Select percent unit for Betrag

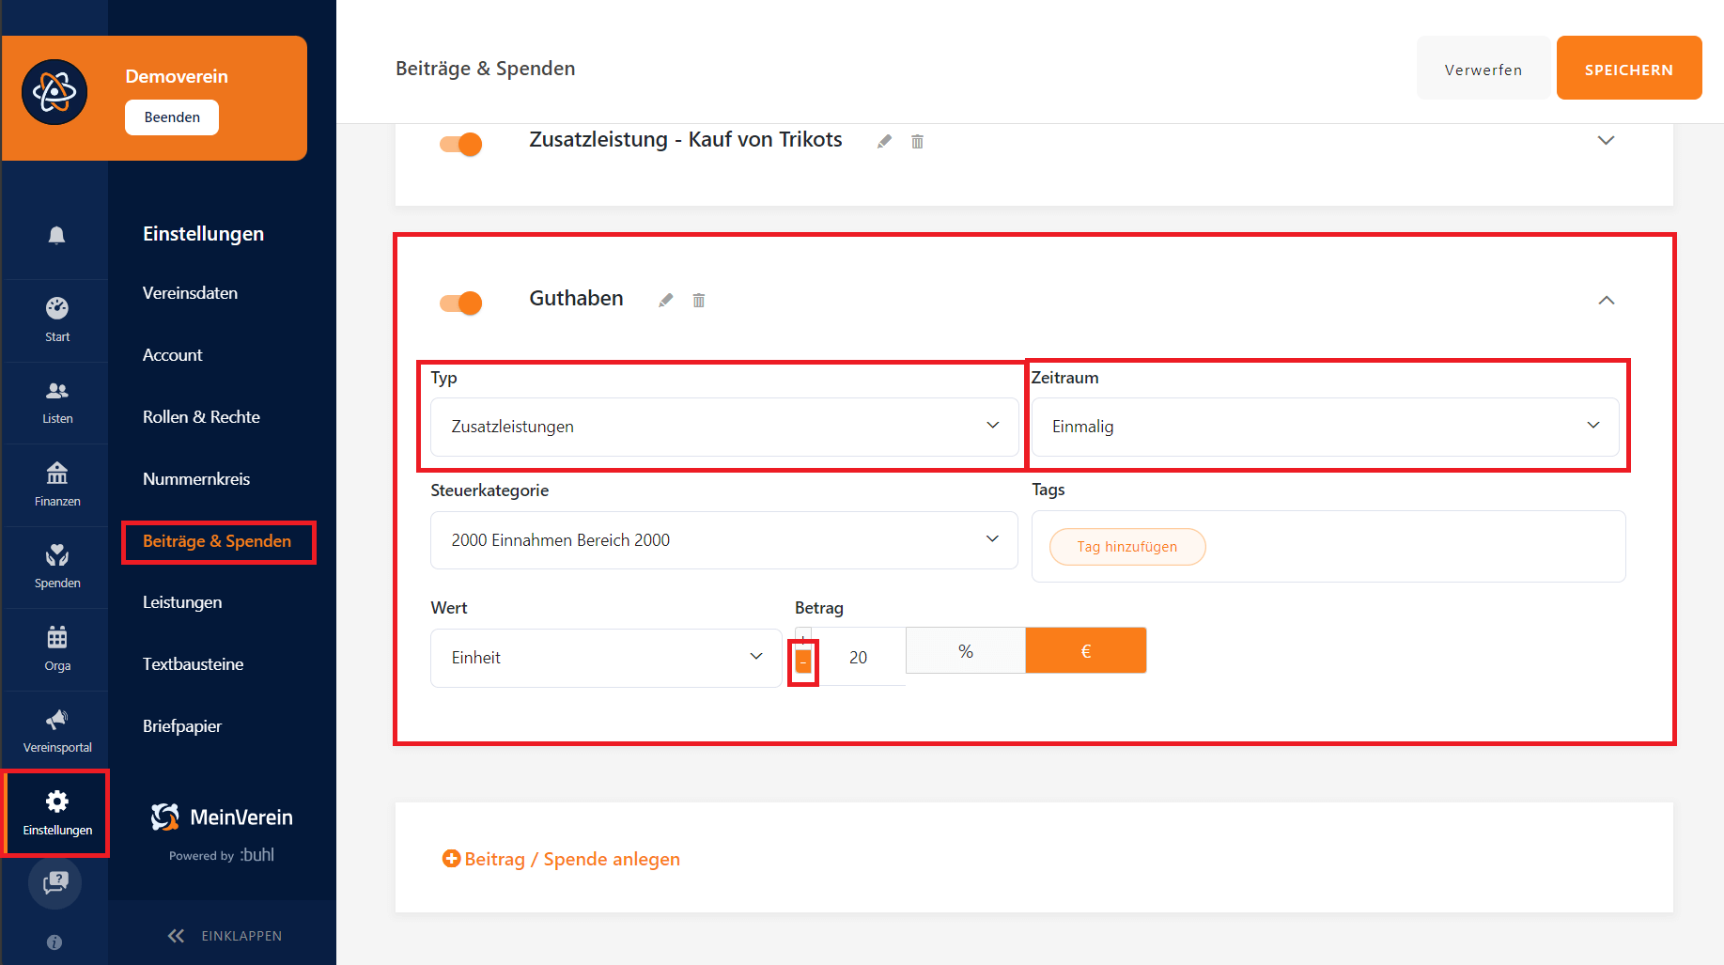(966, 650)
